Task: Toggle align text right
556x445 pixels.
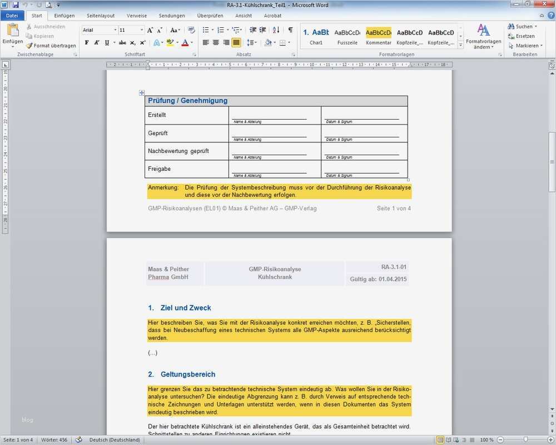Action: 226,43
